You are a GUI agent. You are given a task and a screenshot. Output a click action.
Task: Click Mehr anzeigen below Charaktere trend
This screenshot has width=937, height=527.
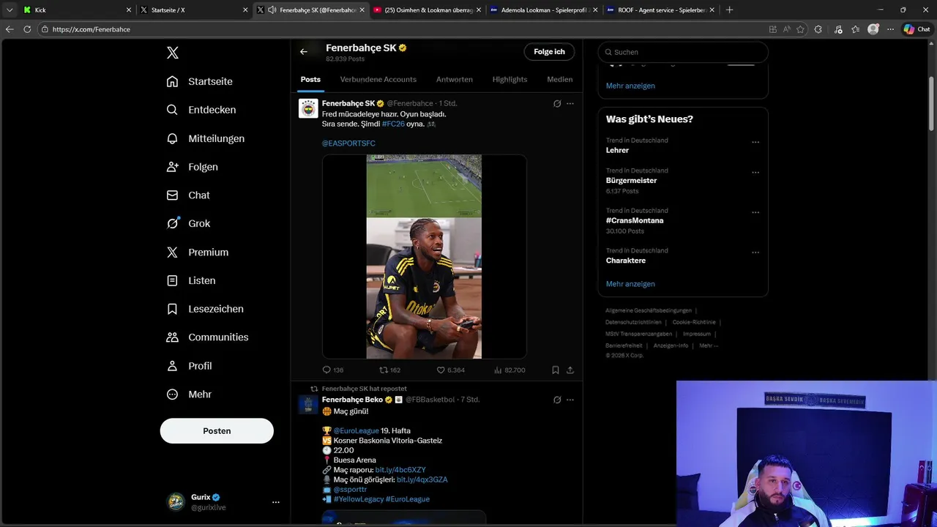pyautogui.click(x=630, y=284)
